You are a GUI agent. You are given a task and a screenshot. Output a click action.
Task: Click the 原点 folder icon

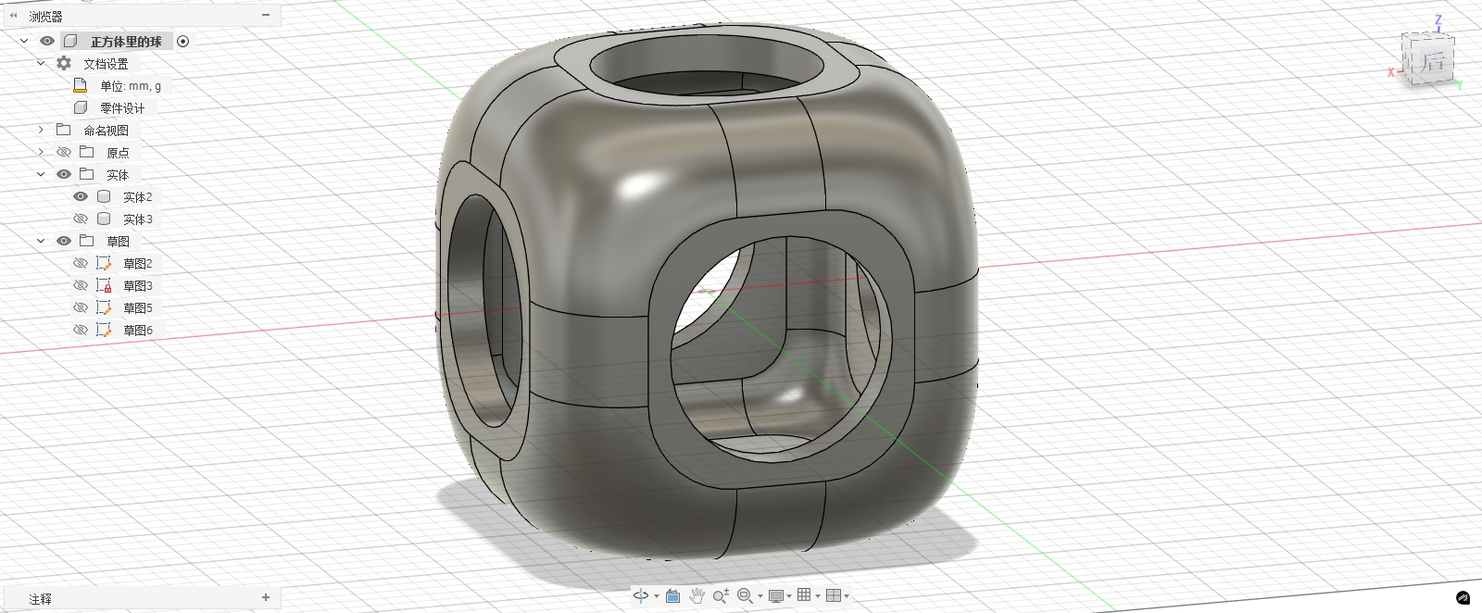click(86, 152)
